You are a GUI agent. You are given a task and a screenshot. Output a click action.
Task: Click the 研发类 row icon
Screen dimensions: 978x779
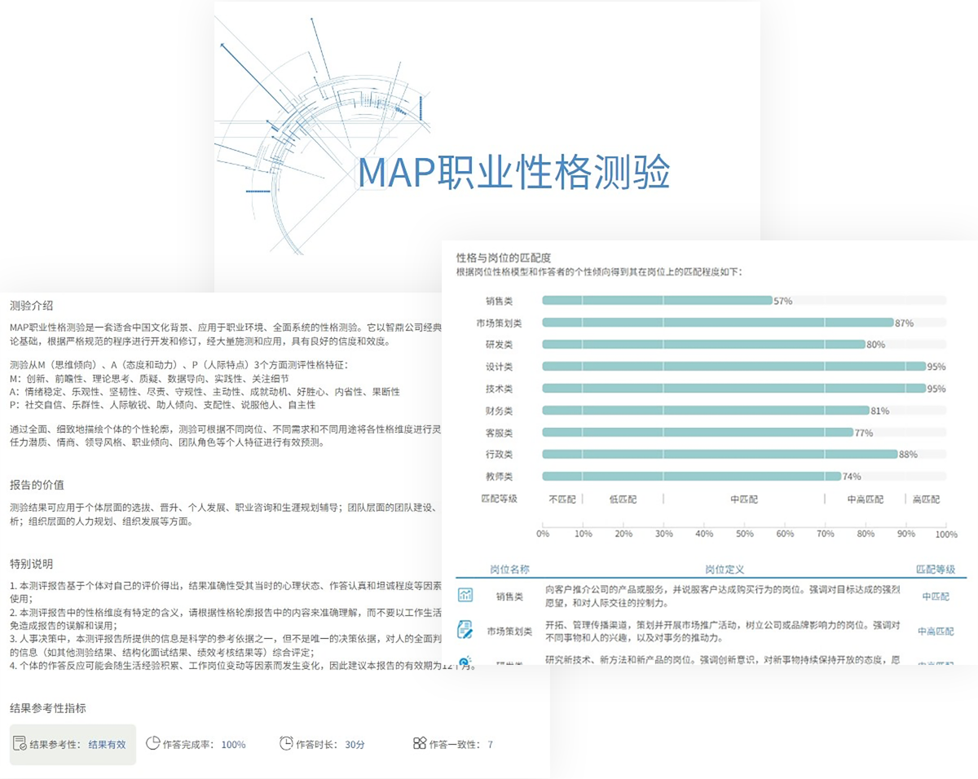click(x=465, y=662)
